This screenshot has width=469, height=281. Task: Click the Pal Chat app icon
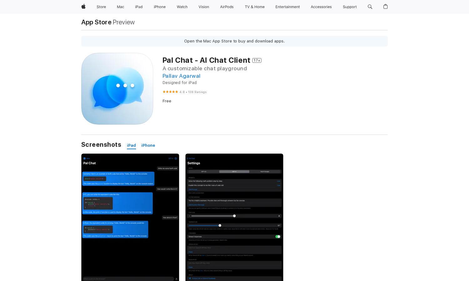pyautogui.click(x=117, y=89)
